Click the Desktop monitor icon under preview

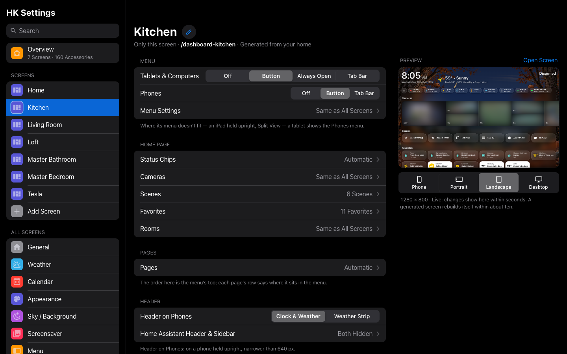pyautogui.click(x=538, y=179)
